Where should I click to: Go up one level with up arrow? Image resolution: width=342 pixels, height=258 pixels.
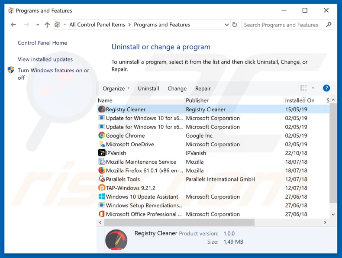[x=47, y=25]
